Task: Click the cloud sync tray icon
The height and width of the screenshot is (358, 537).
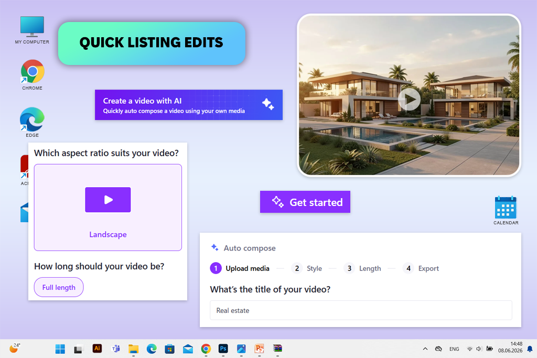Action: tap(438, 349)
